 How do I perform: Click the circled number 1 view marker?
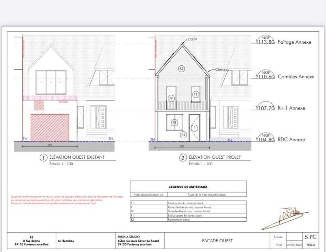(x=43, y=158)
